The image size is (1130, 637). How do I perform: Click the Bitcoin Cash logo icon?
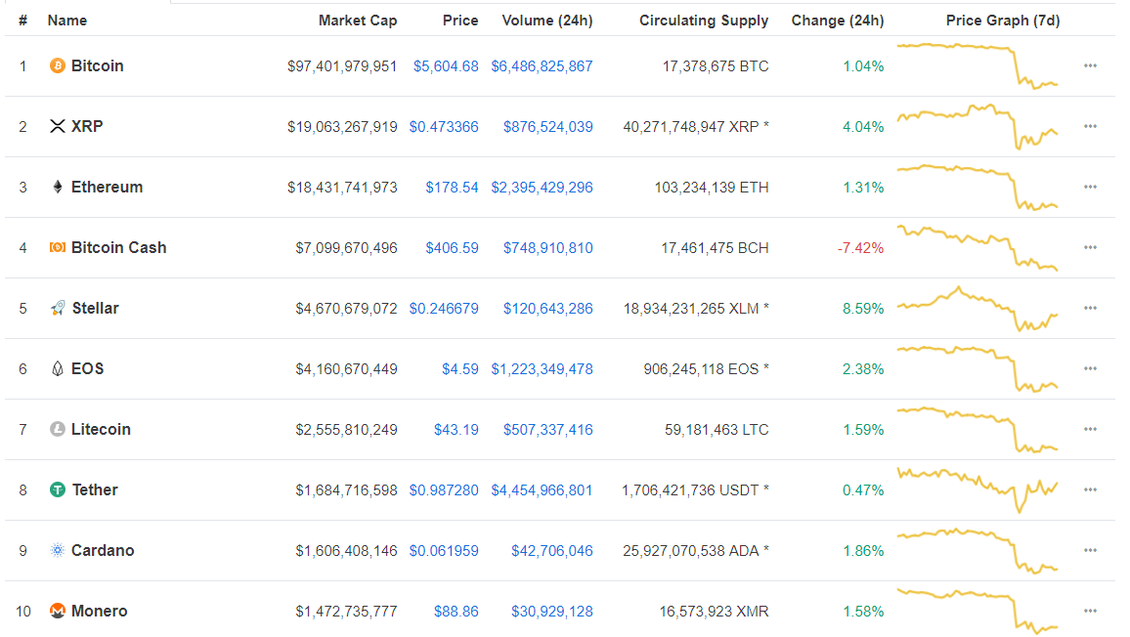click(57, 248)
